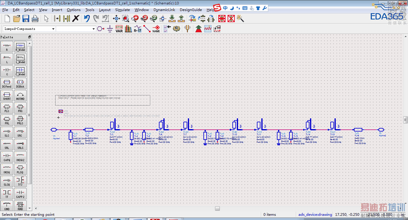This screenshot has width=408, height=220.
Task: Open a design with the folder icon
Action: 16,19
